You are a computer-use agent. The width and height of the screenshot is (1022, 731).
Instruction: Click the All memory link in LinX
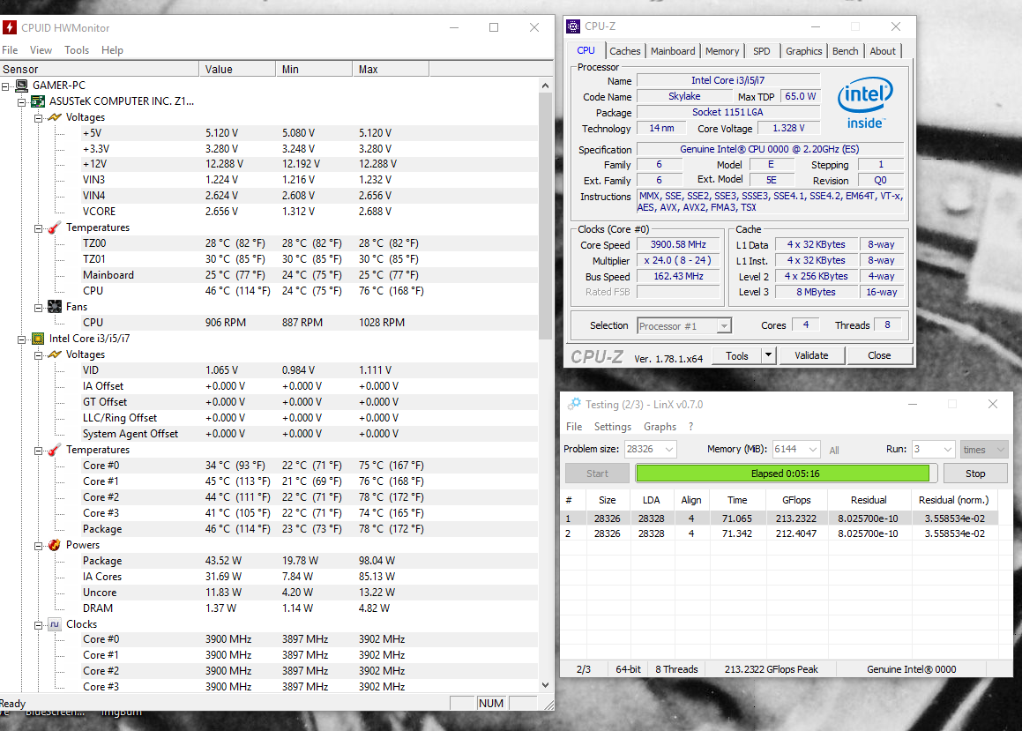tap(833, 451)
